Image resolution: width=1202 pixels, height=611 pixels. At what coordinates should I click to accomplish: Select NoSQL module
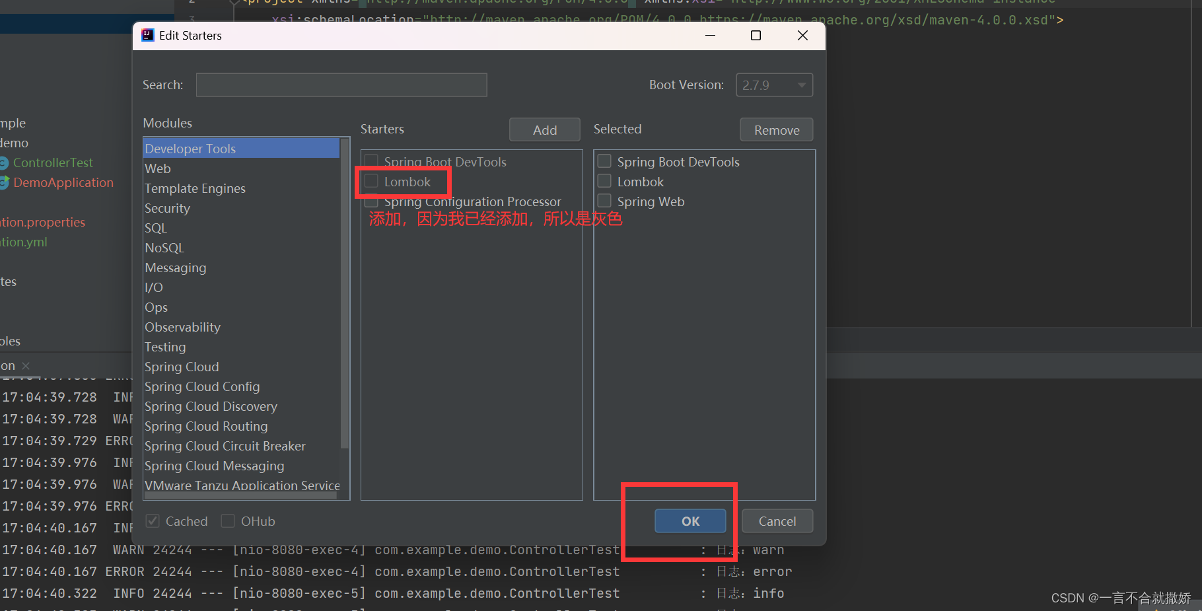[x=242, y=248]
